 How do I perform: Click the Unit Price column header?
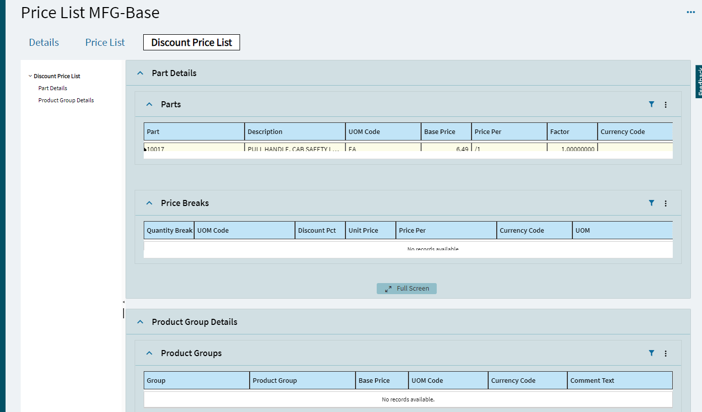point(371,230)
